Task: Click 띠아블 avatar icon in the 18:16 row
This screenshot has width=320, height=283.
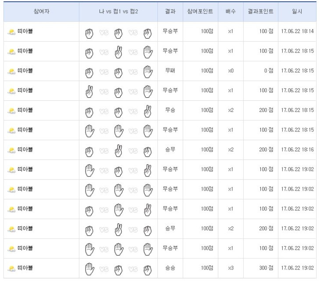Action: [12, 150]
